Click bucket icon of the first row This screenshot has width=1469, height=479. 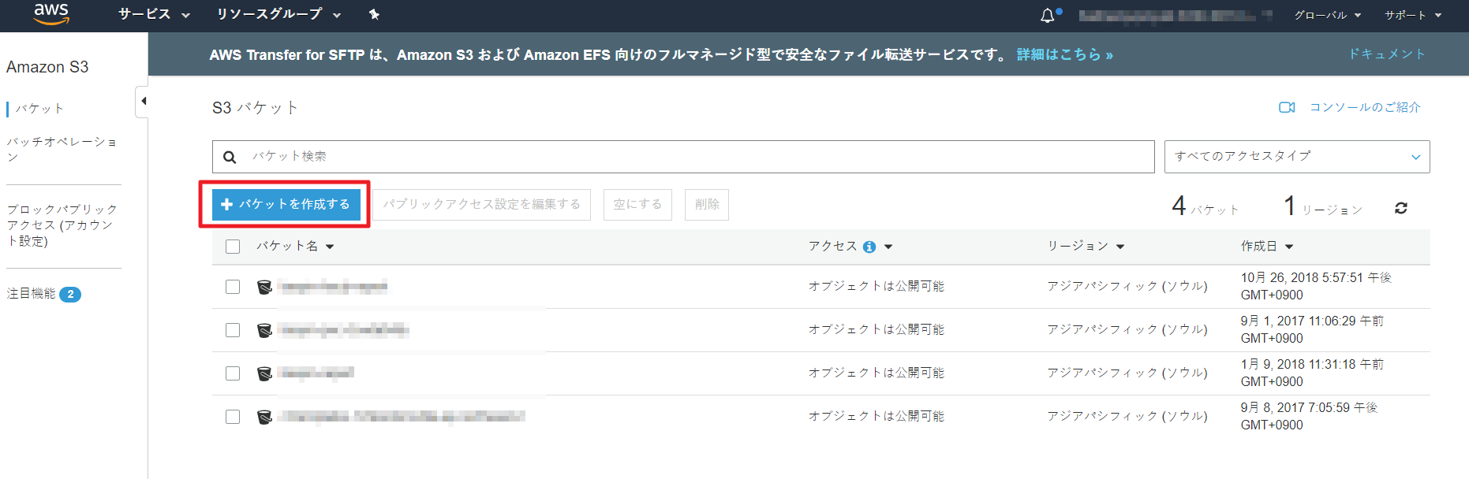tap(264, 287)
